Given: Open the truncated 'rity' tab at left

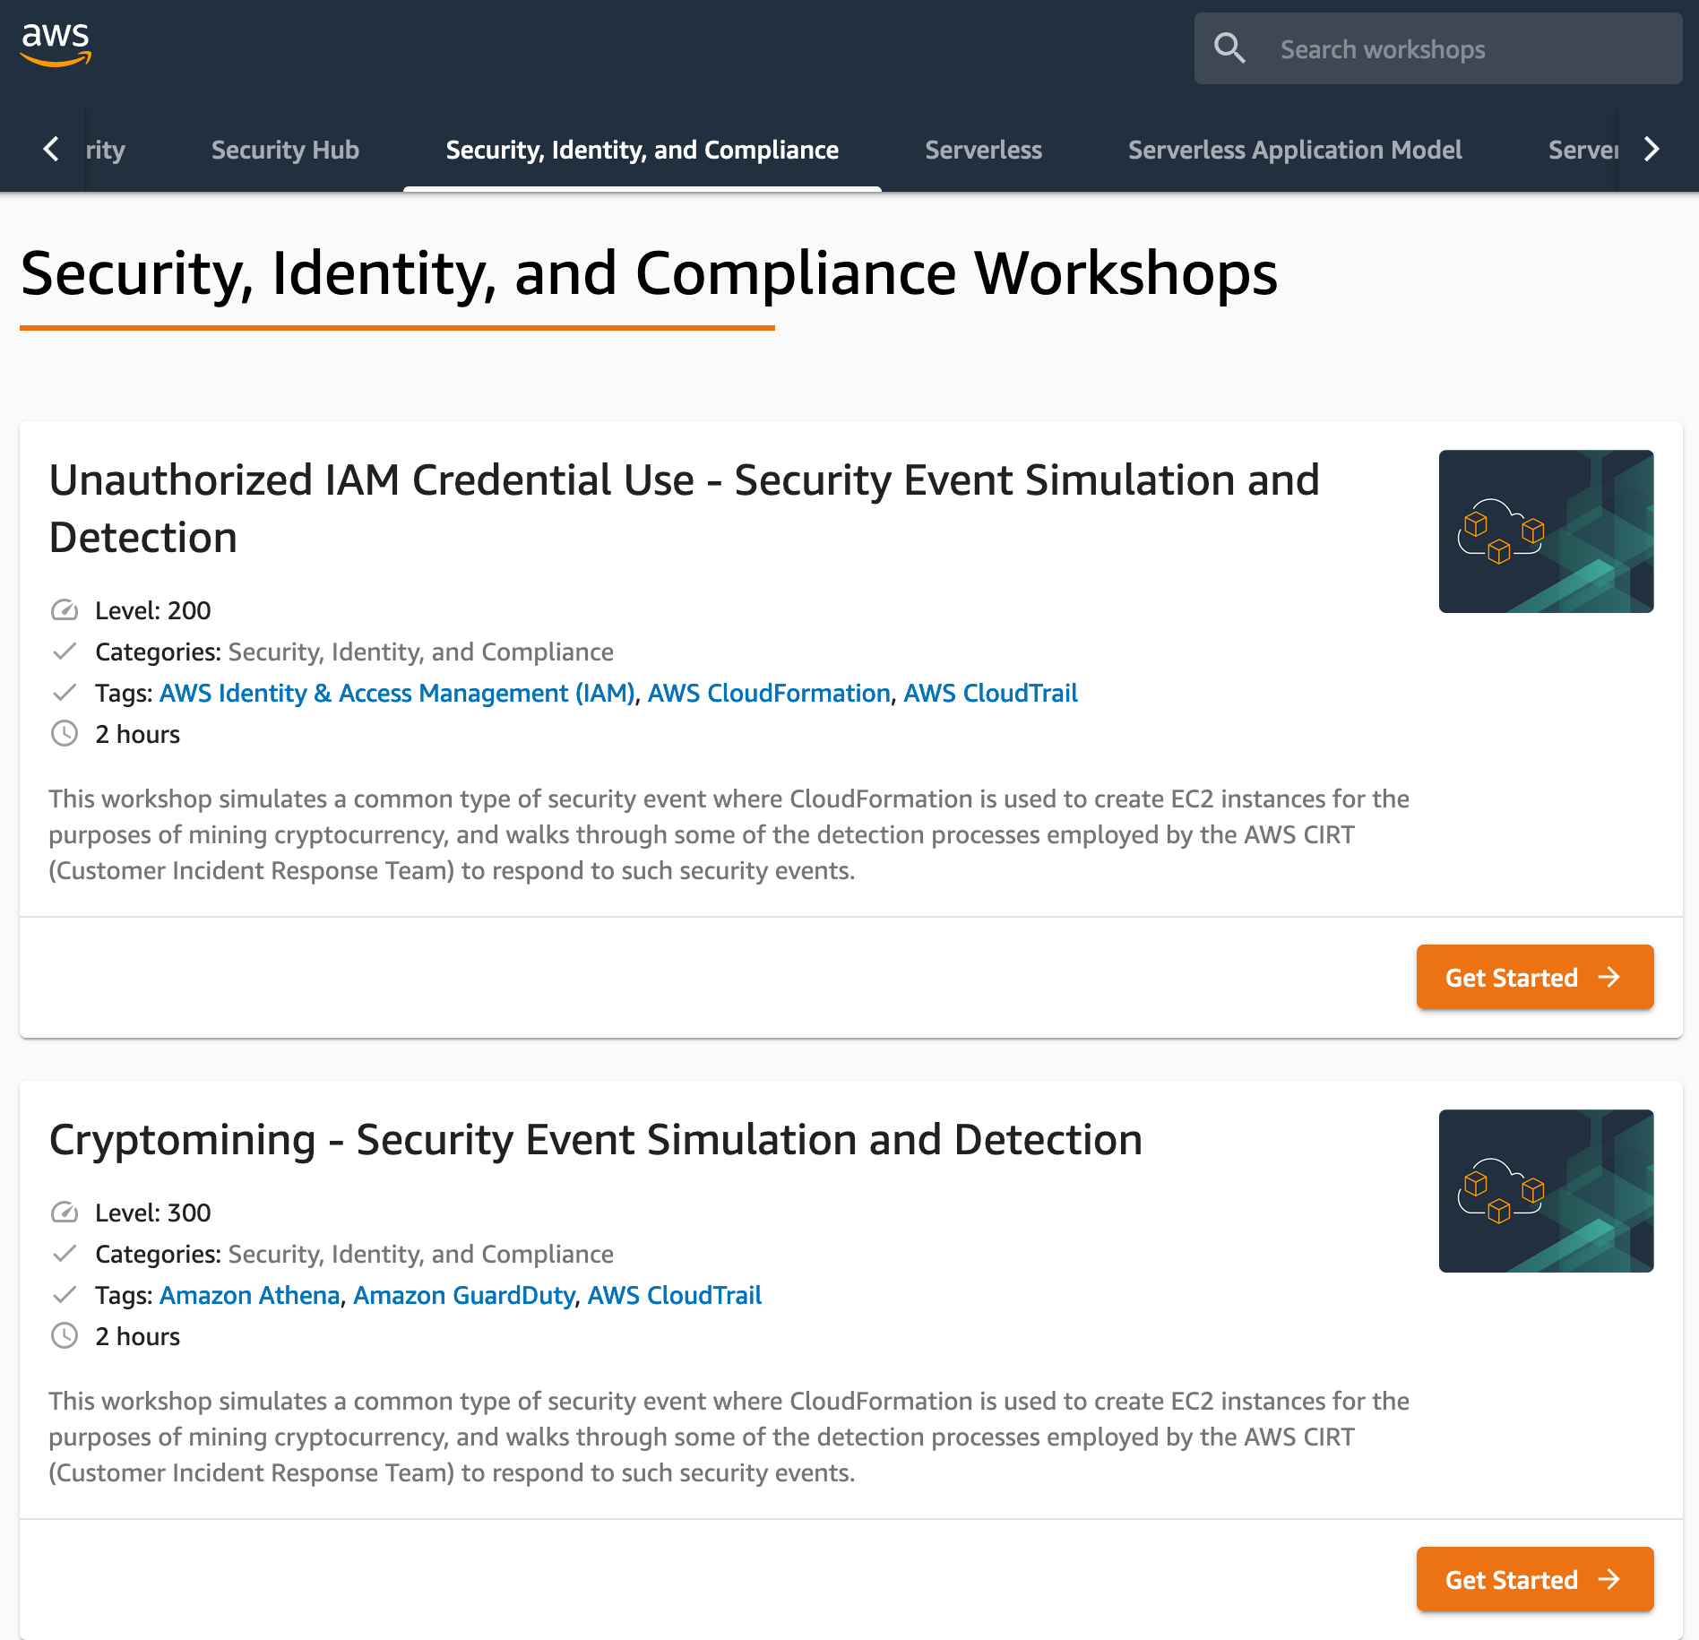Looking at the screenshot, I should pyautogui.click(x=106, y=150).
